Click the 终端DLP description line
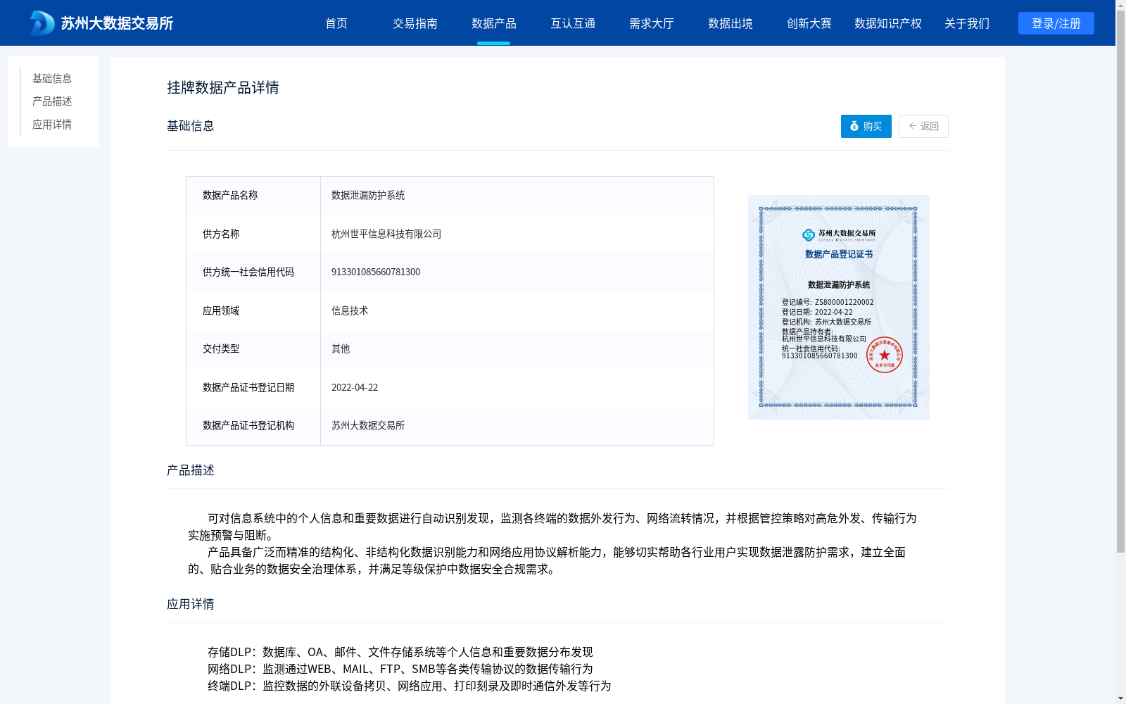The height and width of the screenshot is (704, 1126). (410, 686)
